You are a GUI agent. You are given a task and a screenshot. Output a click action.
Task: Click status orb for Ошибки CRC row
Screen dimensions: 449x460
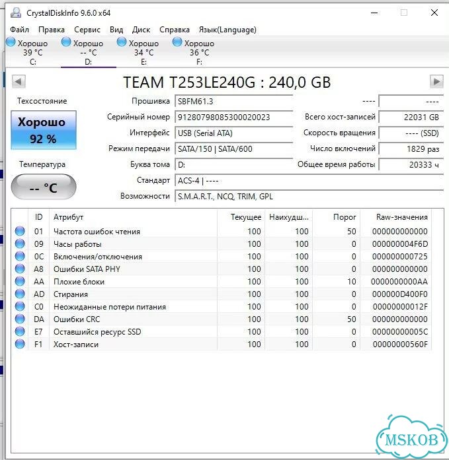(20, 319)
